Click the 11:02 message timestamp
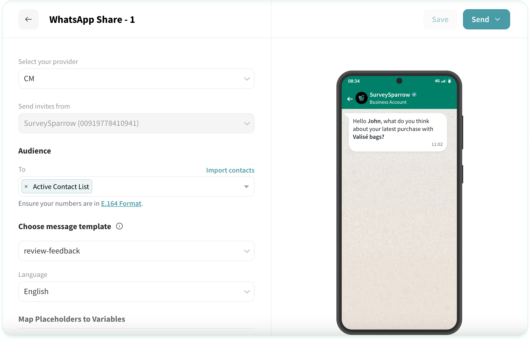 (x=437, y=144)
